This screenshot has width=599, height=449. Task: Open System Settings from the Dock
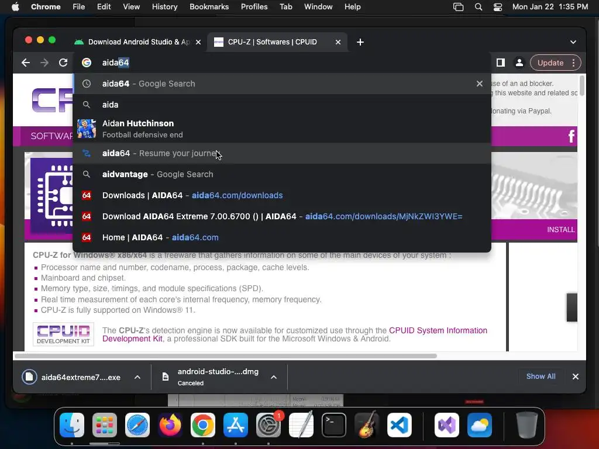(268, 425)
